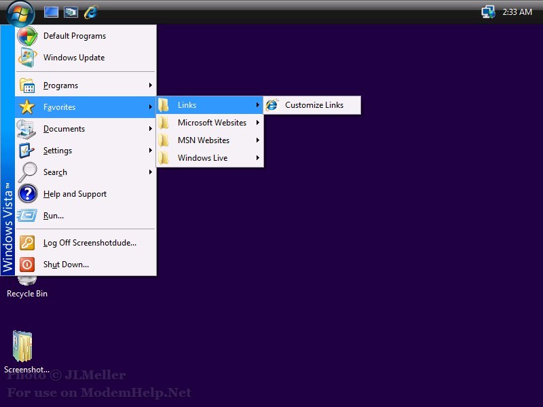Viewport: 543px width, 407px height.
Task: Click the Favorites star icon
Action: 27,107
